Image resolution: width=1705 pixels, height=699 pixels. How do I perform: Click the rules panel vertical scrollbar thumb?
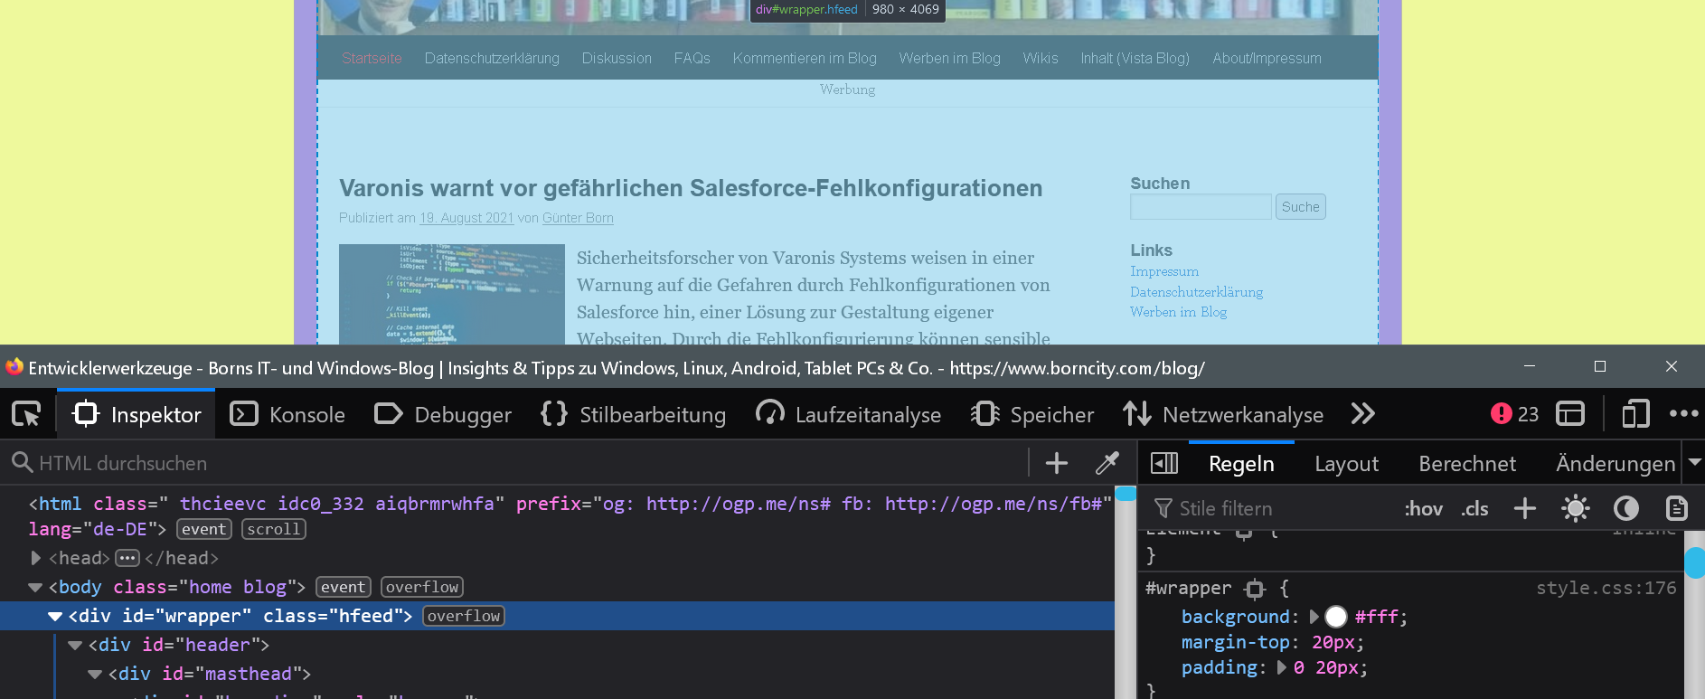click(1695, 562)
